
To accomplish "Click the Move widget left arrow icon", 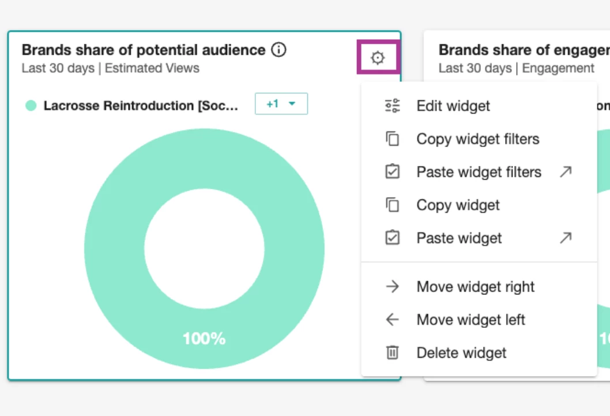I will (x=393, y=320).
